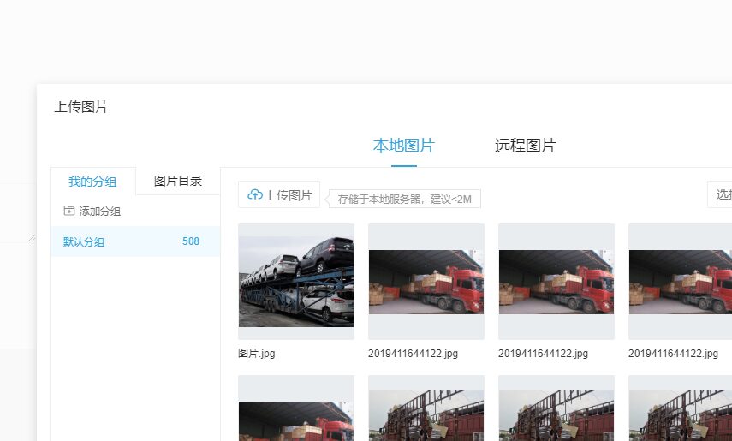Click the 上传图片 upload button

pyautogui.click(x=279, y=194)
